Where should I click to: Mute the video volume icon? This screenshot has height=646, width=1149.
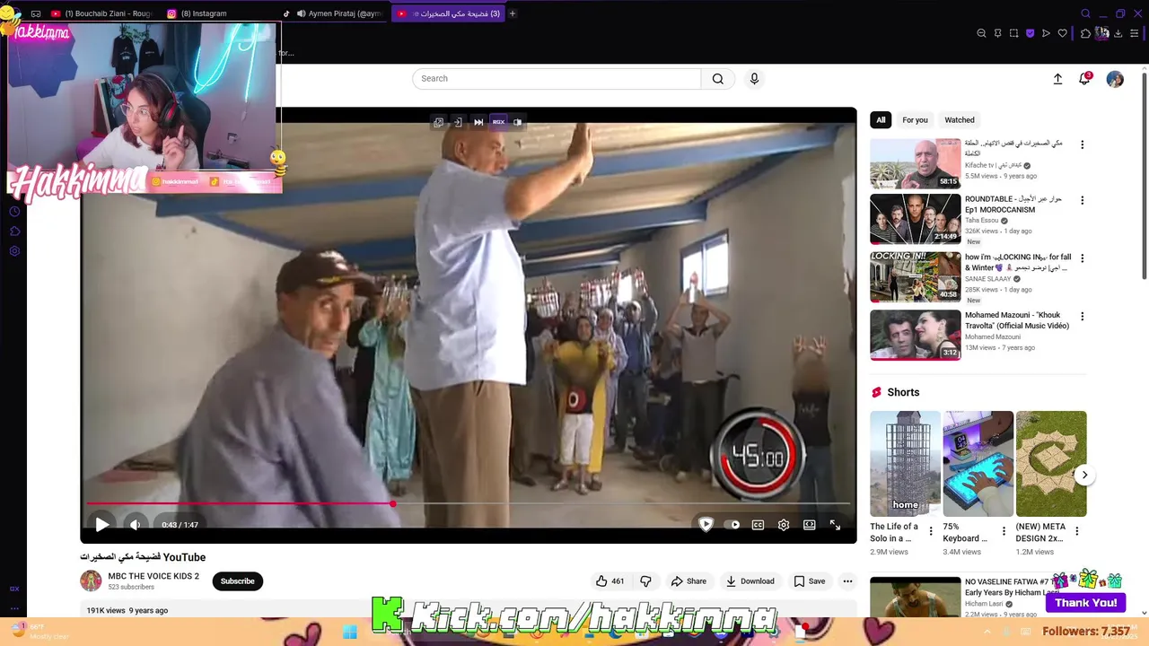[135, 525]
